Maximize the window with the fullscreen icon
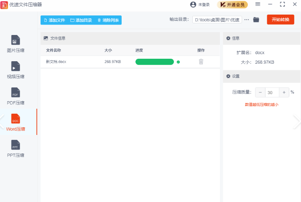 pyautogui.click(x=282, y=4)
